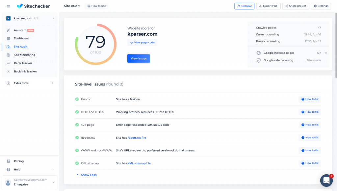Open Settings in the top bar
The width and height of the screenshot is (337, 191).
coord(321,6)
